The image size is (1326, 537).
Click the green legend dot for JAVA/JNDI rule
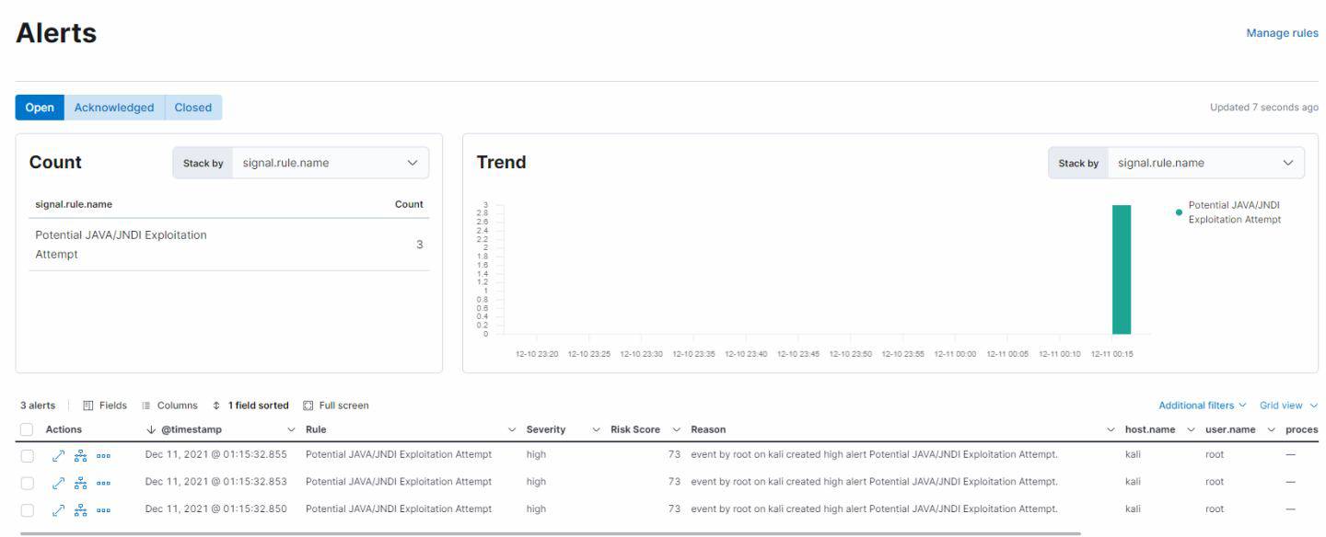click(1179, 212)
